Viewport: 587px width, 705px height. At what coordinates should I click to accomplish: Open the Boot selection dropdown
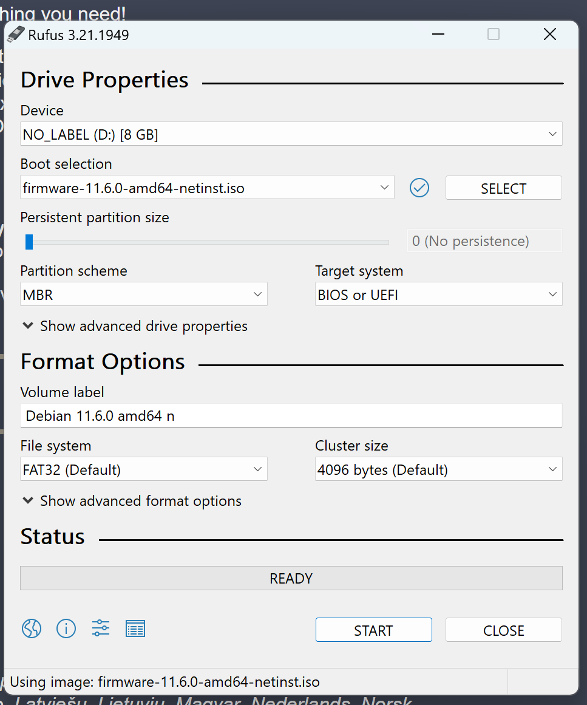(207, 188)
